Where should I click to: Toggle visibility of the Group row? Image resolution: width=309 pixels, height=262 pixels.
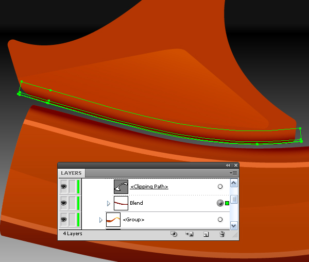[64, 220]
